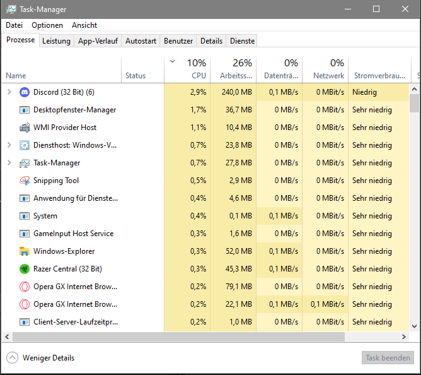Sort by the CPU column header
Image resolution: width=421 pixels, height=375 pixels.
(187, 70)
